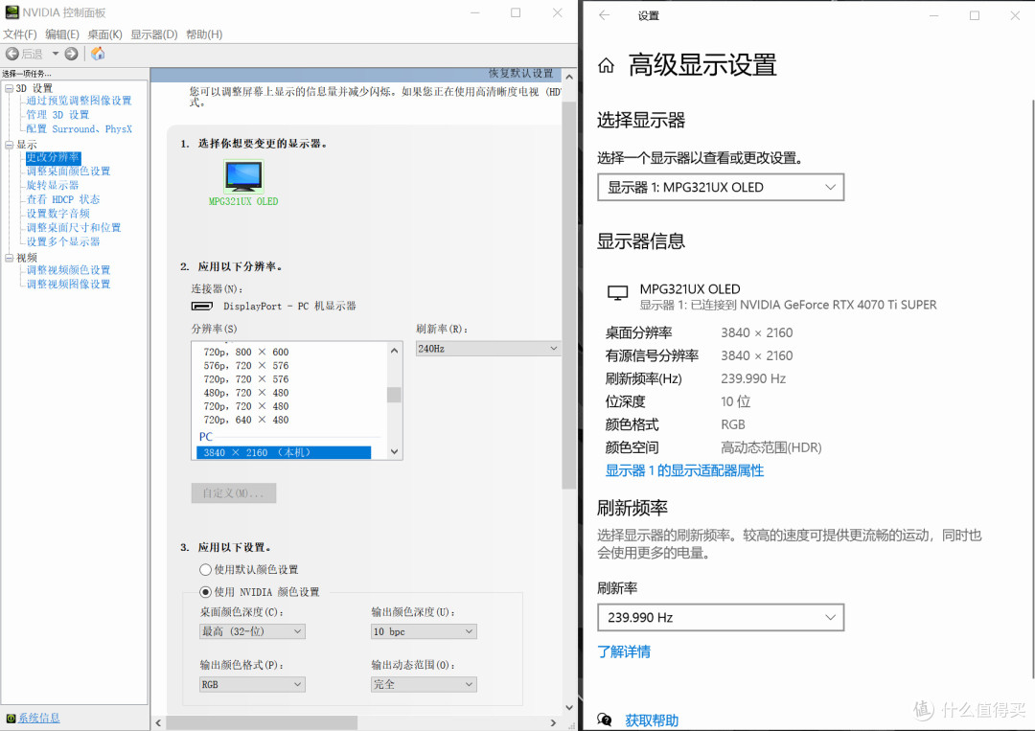Open the 桌面(K) menu

click(x=105, y=34)
